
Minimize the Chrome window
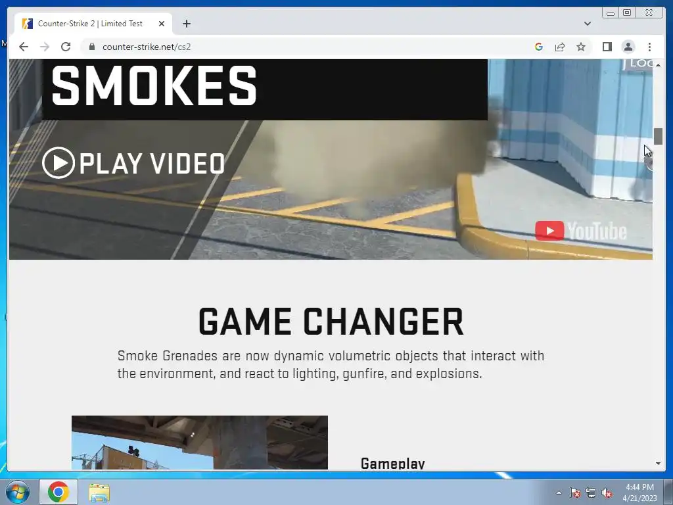click(x=611, y=13)
